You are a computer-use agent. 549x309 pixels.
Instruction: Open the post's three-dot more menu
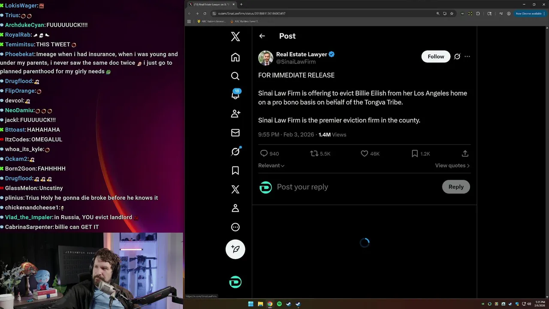click(x=467, y=57)
